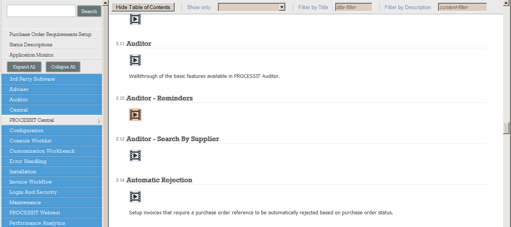Open the Application Monitor item
511x227 pixels.
(32, 55)
